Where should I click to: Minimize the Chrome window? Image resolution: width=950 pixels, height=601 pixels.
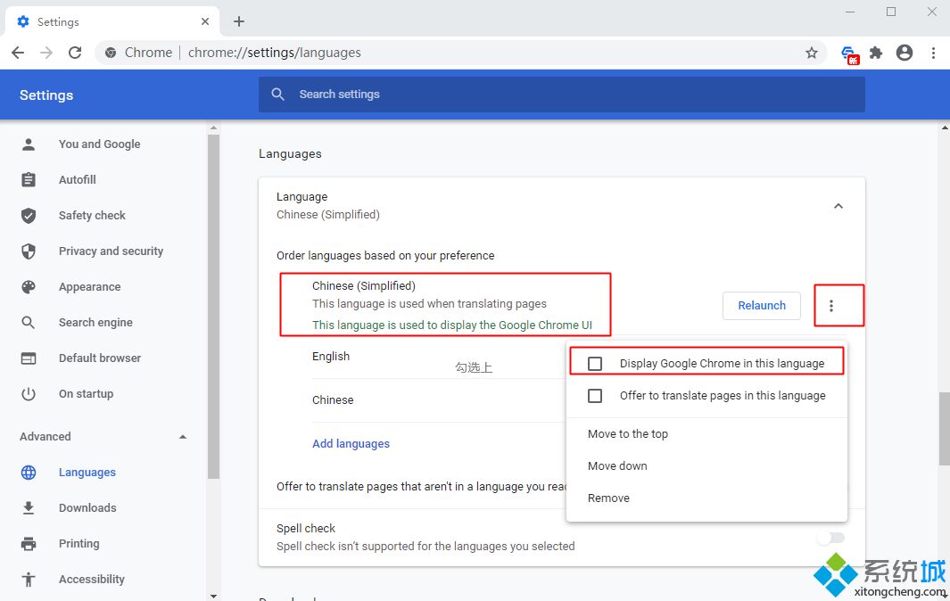click(850, 12)
